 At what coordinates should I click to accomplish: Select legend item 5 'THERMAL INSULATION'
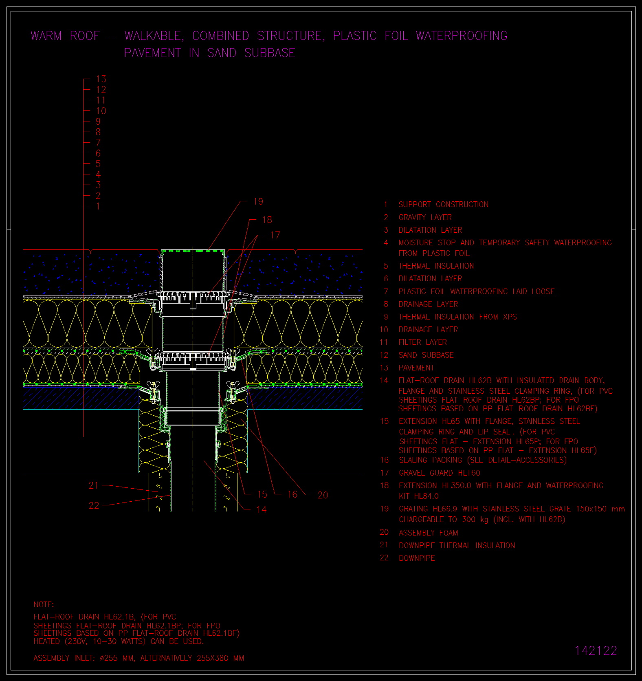point(436,266)
